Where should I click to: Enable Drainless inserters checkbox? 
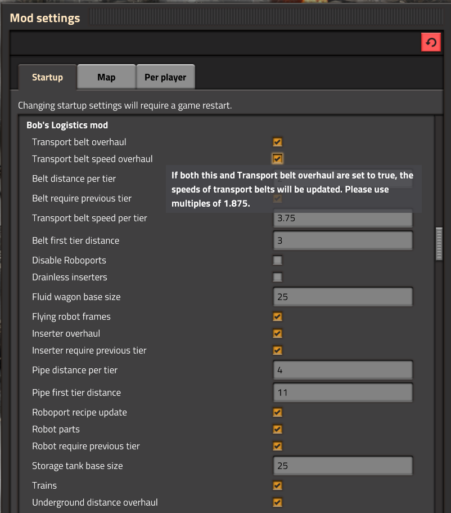(x=277, y=277)
